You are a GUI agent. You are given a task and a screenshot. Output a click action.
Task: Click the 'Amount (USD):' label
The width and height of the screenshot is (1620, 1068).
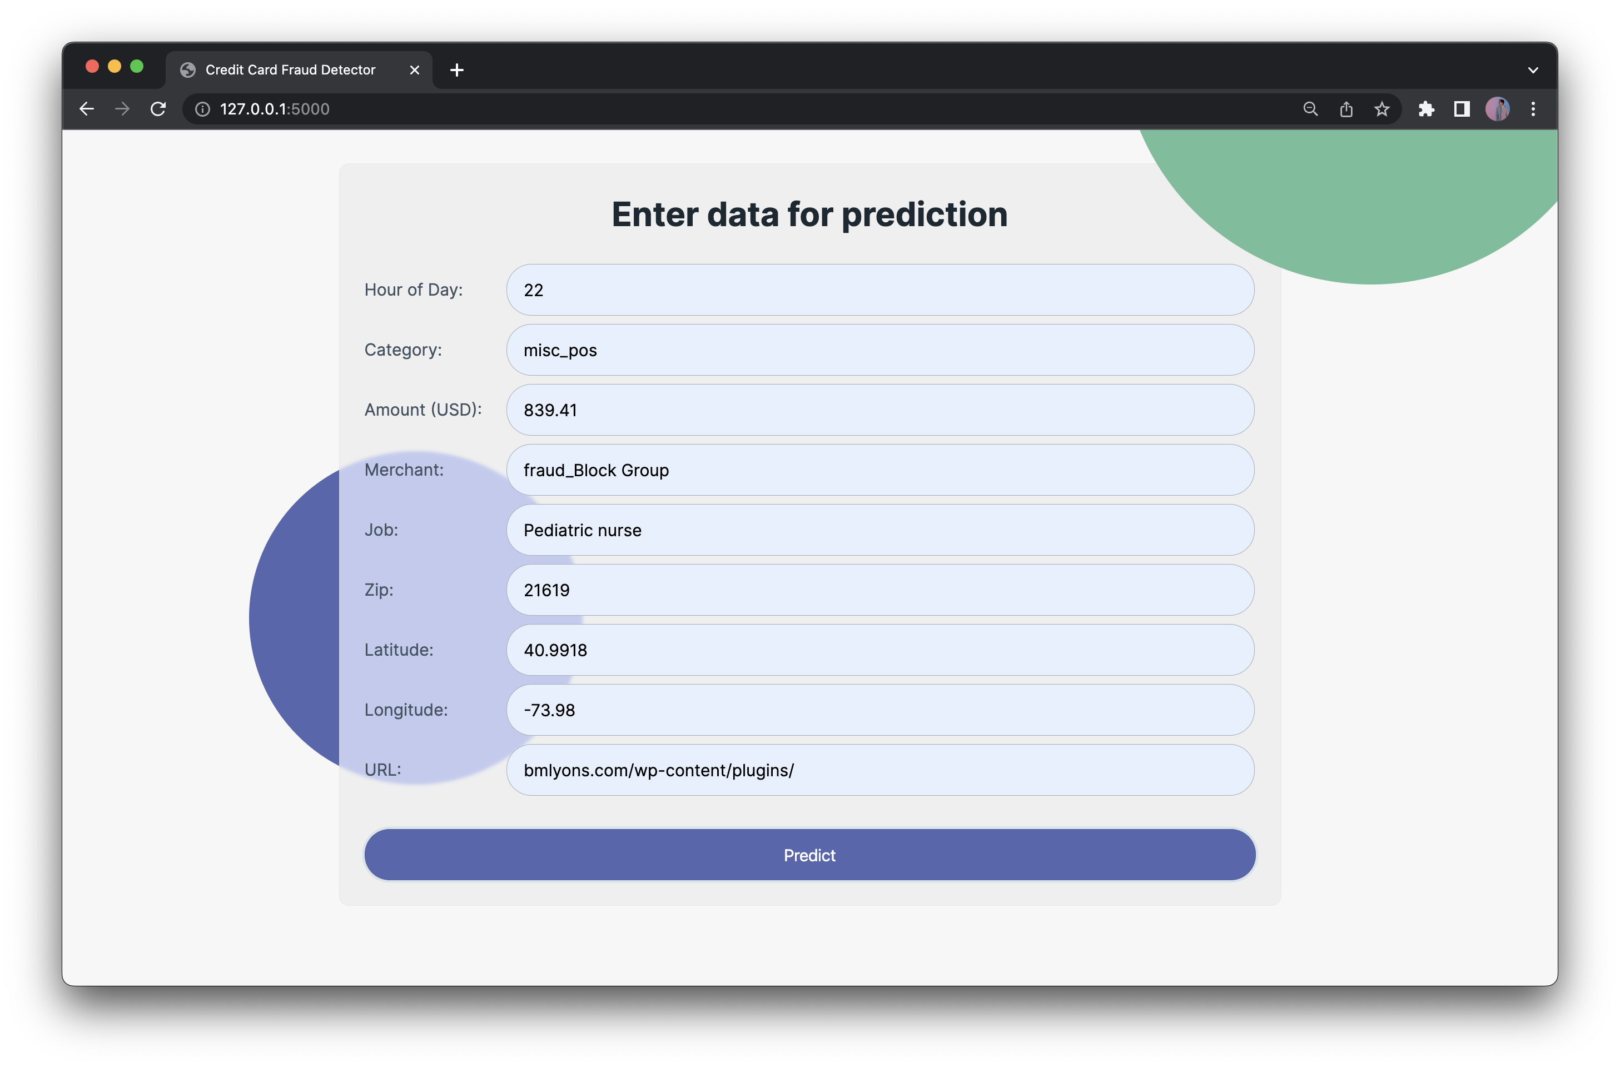coord(423,410)
